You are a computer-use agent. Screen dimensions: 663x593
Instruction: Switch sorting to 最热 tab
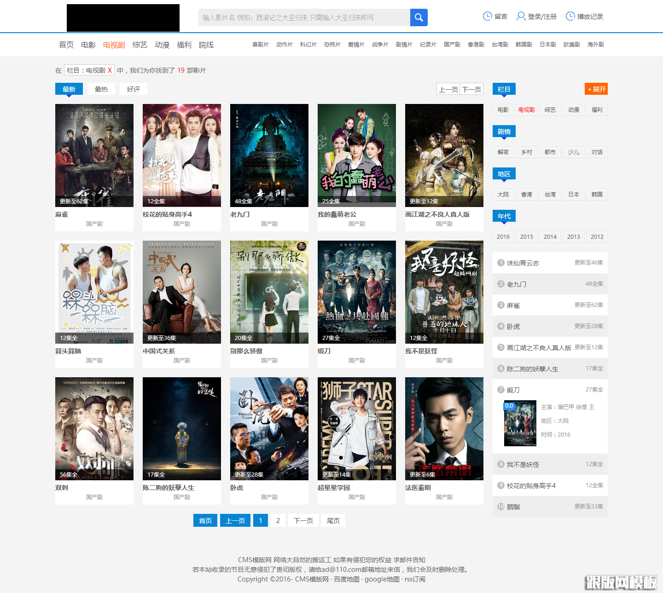pos(101,89)
